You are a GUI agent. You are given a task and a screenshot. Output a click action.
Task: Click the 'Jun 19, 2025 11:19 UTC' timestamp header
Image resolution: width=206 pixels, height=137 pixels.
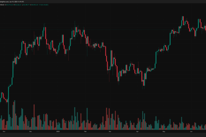[x=17, y=2]
